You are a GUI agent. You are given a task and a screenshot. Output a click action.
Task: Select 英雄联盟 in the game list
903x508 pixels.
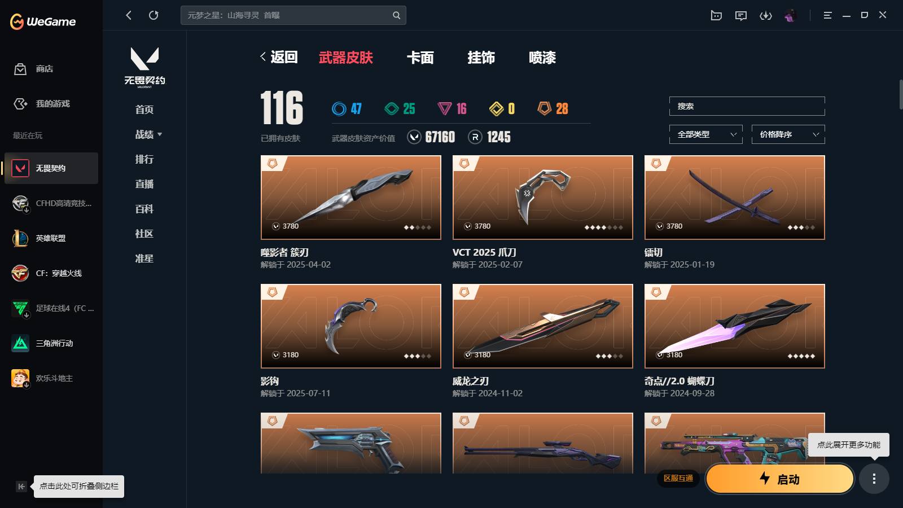(x=51, y=238)
